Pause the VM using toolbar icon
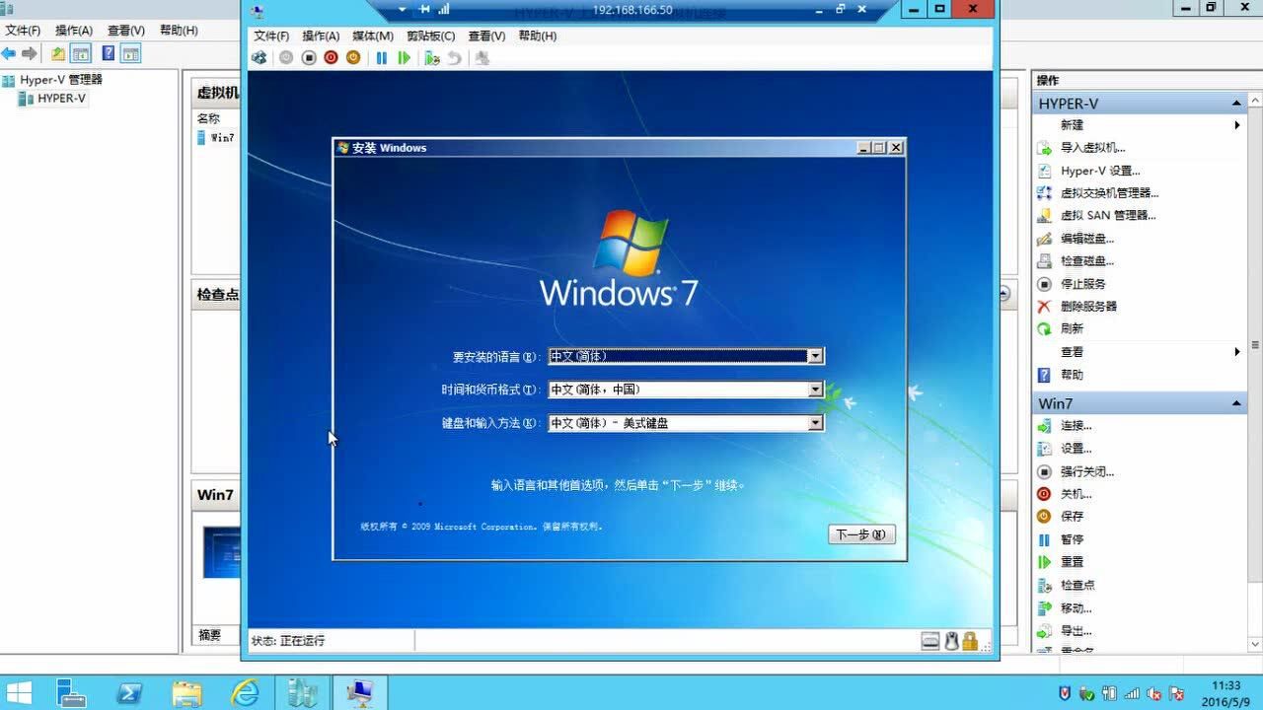Viewport: 1263px width, 710px height. click(x=382, y=58)
